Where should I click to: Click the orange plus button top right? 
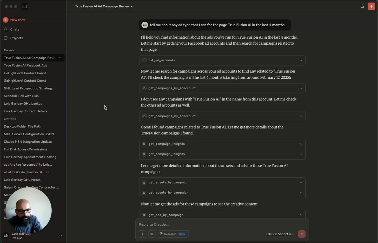tap(371, 6)
